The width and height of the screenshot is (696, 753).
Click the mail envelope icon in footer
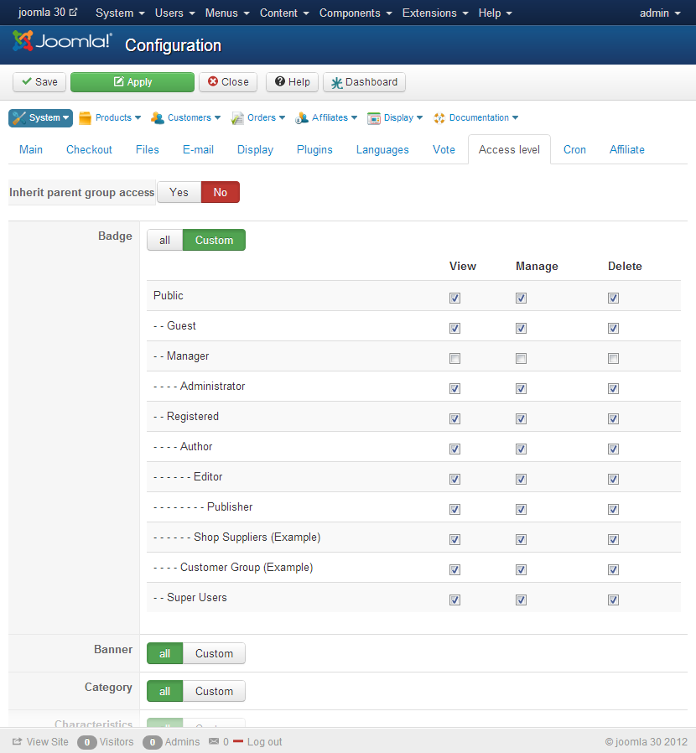(214, 742)
